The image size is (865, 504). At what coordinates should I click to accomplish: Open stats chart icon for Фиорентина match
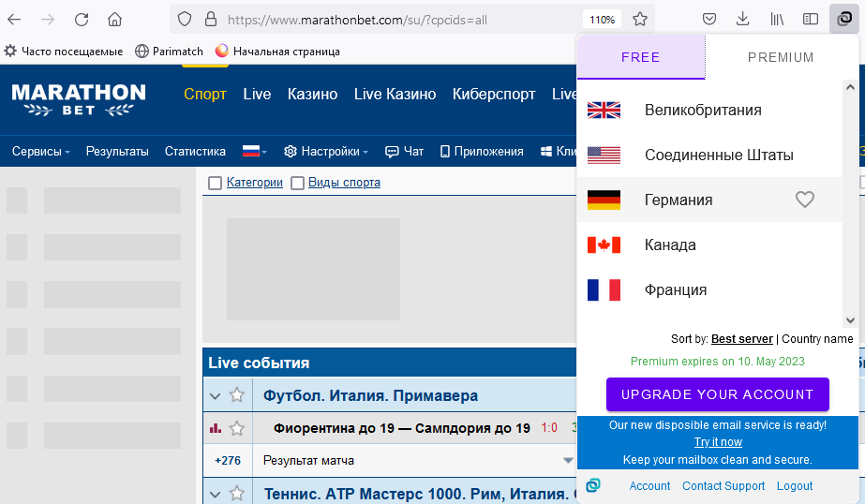[216, 428]
